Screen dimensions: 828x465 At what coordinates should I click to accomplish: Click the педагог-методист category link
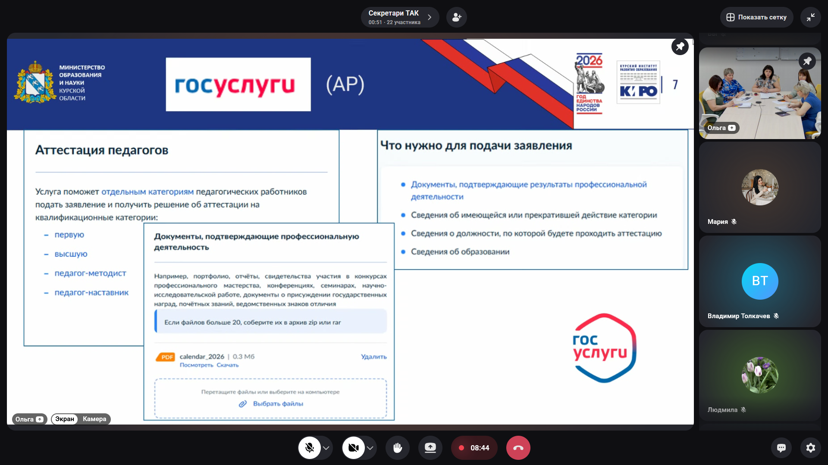point(90,273)
